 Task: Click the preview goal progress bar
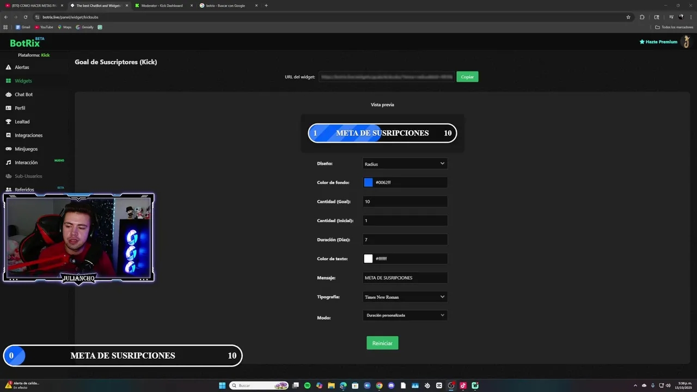[x=382, y=133]
